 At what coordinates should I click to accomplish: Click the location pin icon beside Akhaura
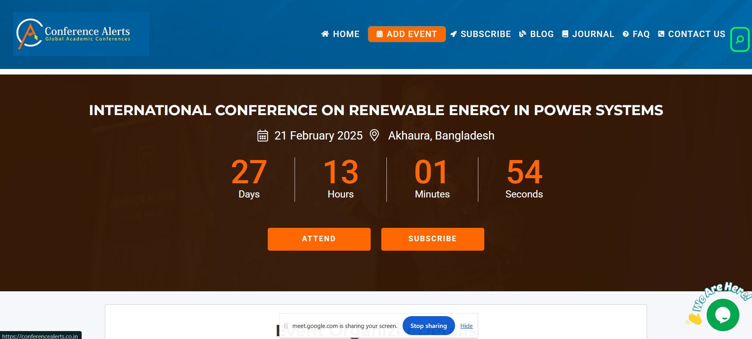pyautogui.click(x=374, y=135)
